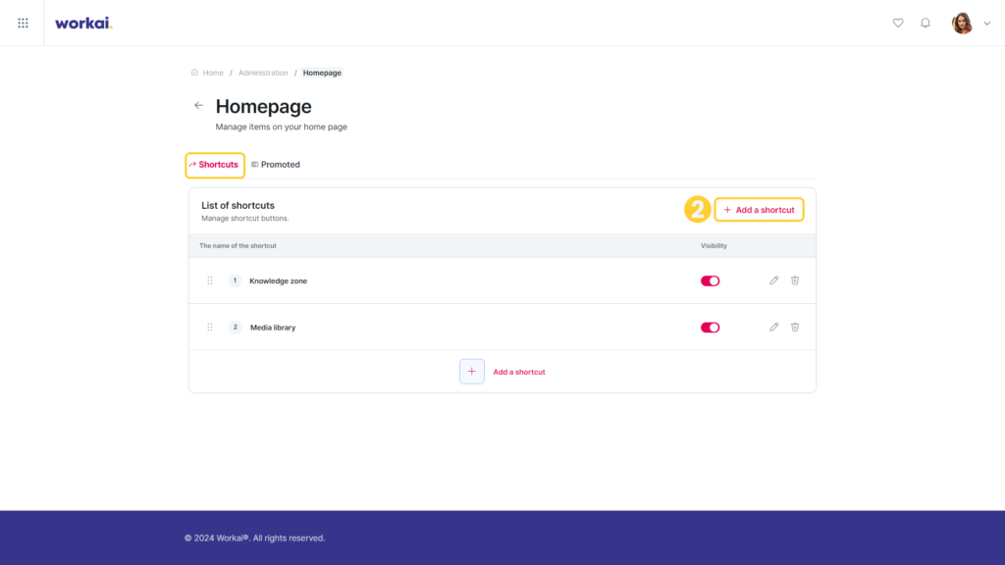Open the app launcher grid icon
The height and width of the screenshot is (565, 1005).
pos(24,24)
